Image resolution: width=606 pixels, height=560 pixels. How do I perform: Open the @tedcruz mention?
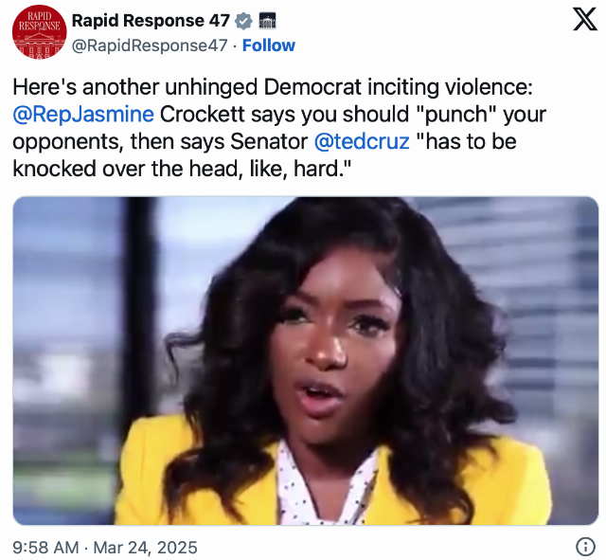click(x=362, y=141)
